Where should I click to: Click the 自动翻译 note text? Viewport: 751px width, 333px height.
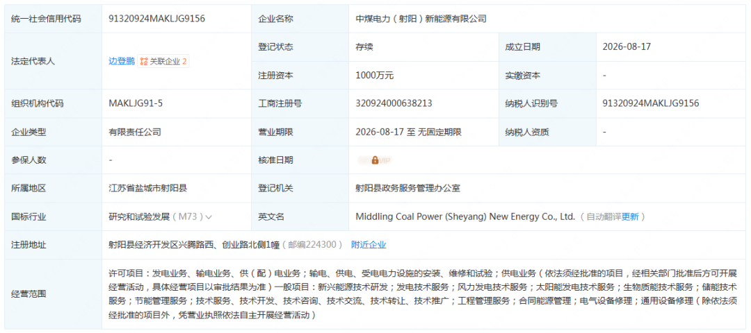(x=604, y=217)
